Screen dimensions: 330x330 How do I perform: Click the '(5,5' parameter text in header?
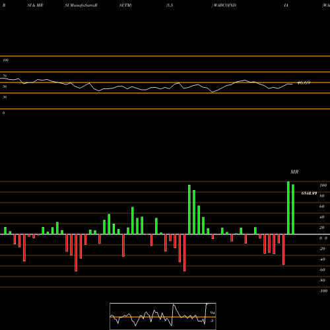tap(170, 5)
